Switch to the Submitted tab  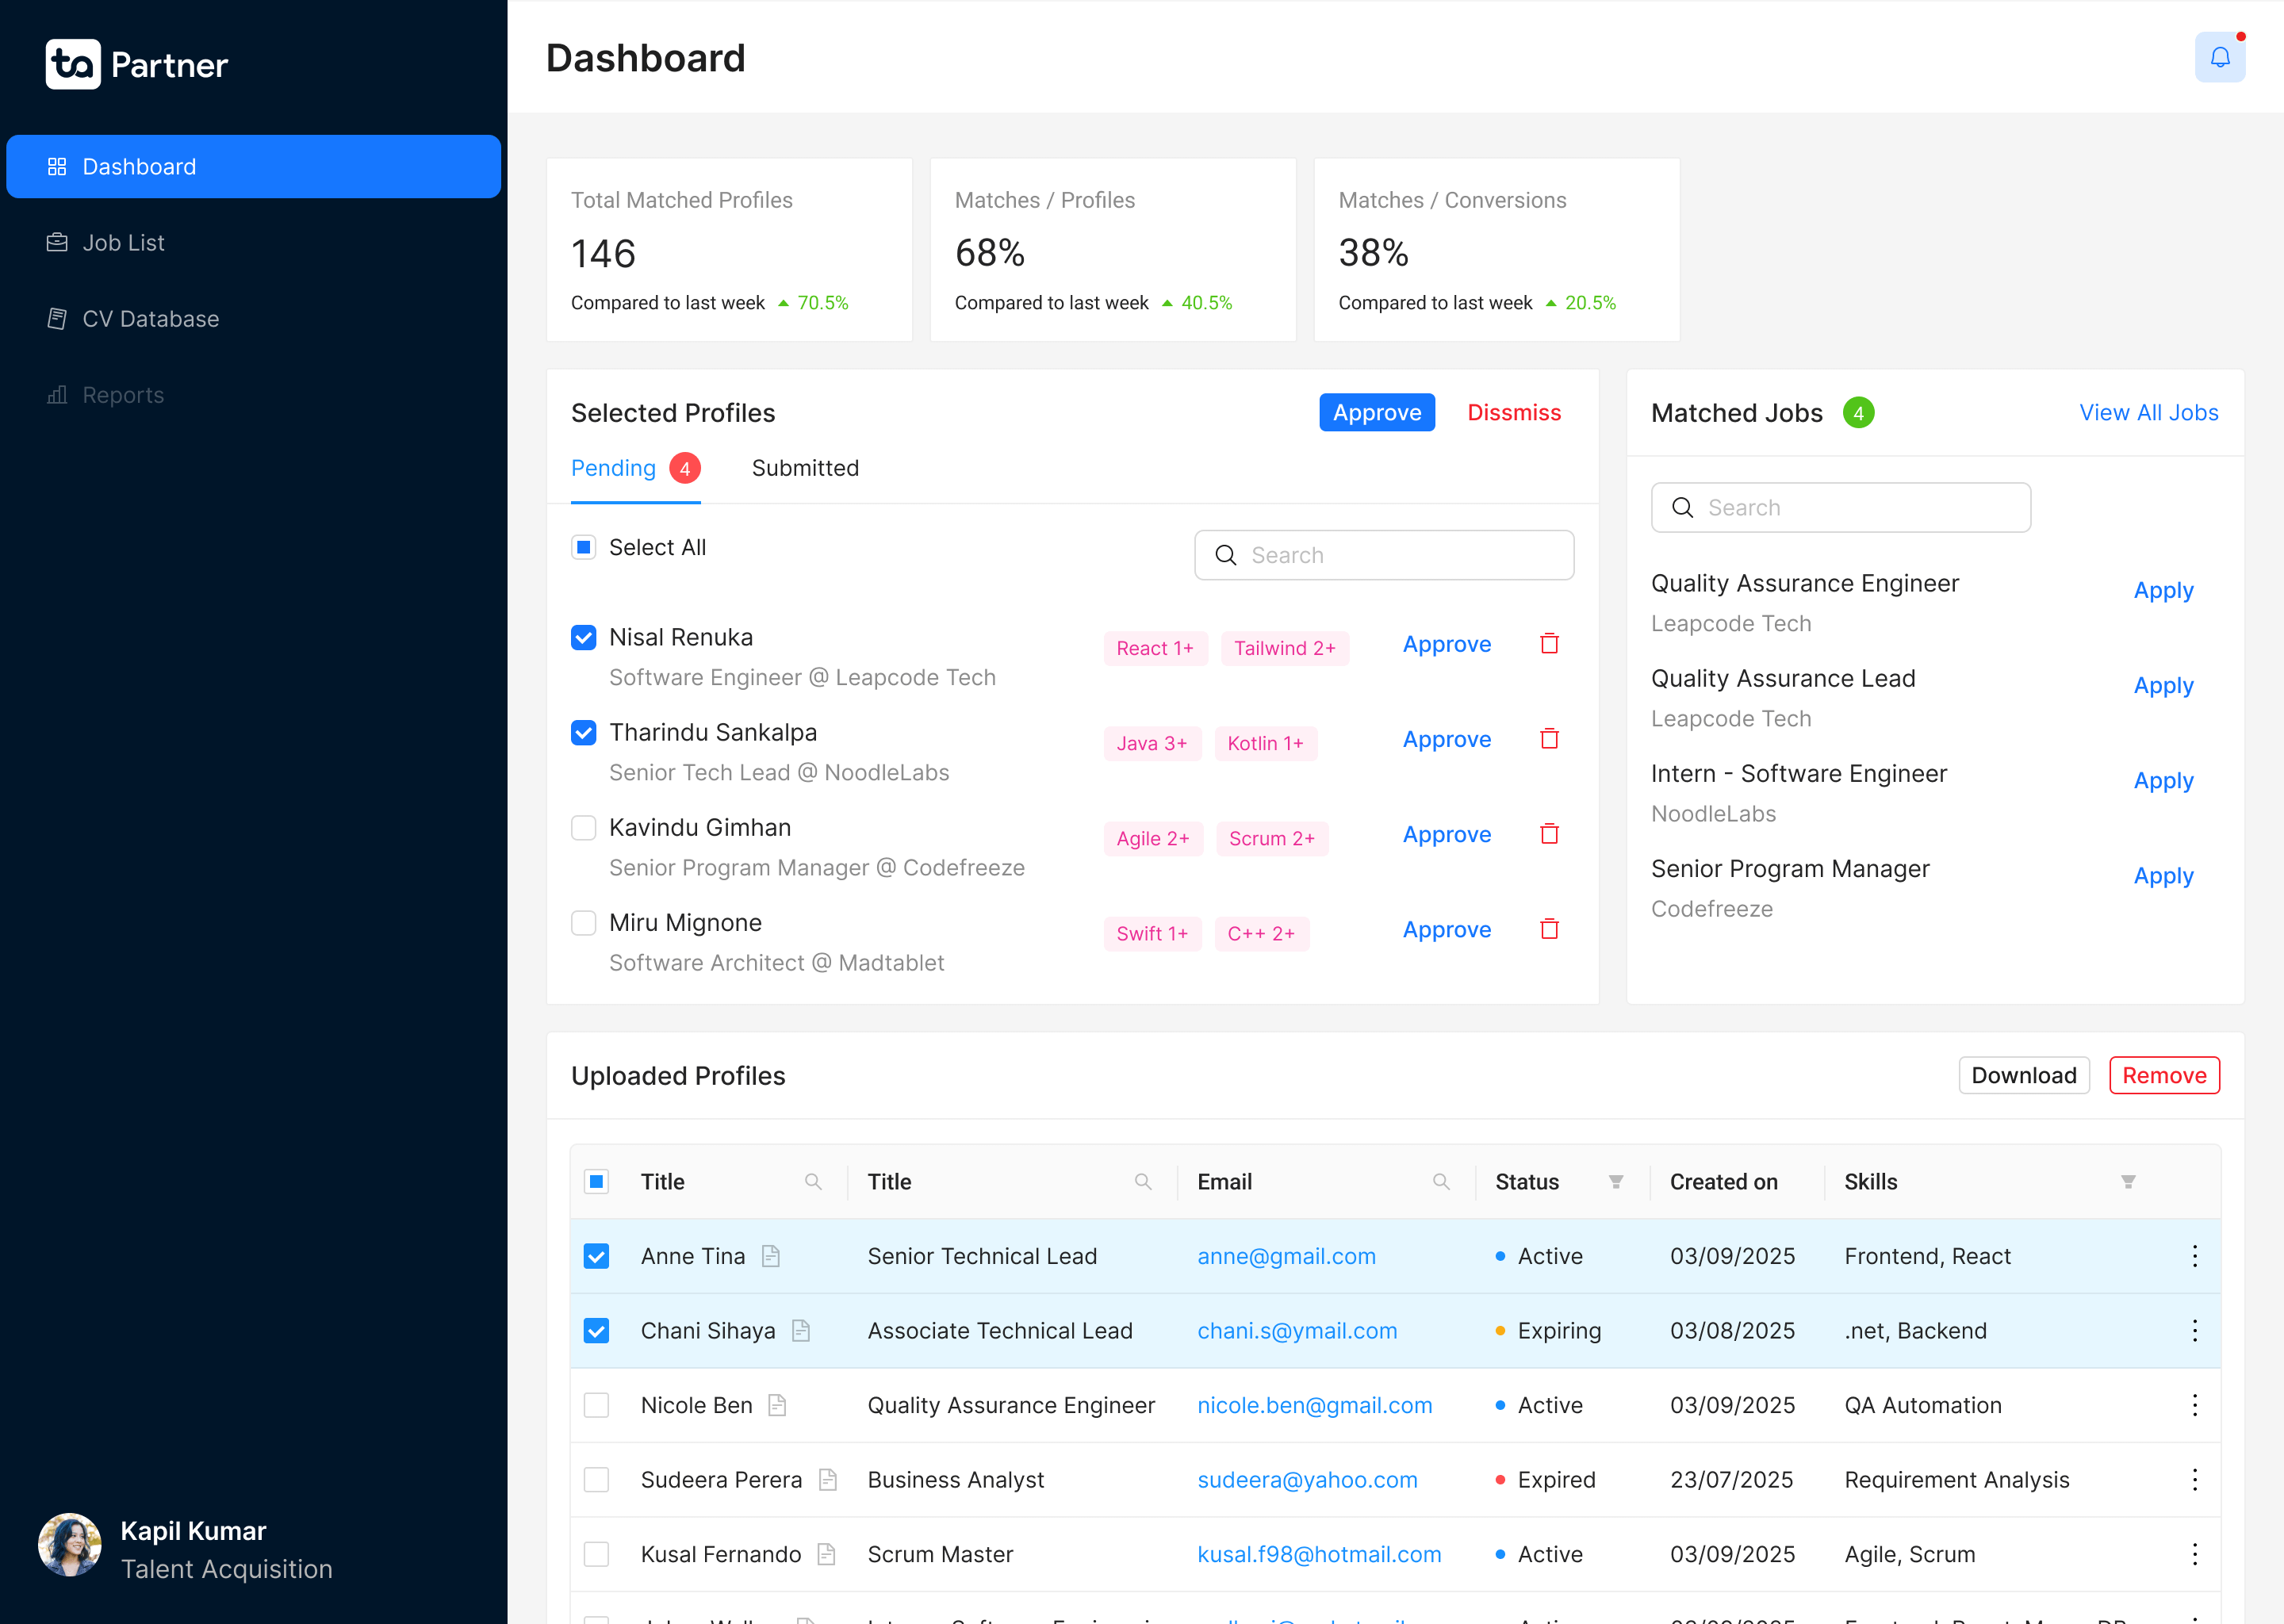coord(805,468)
